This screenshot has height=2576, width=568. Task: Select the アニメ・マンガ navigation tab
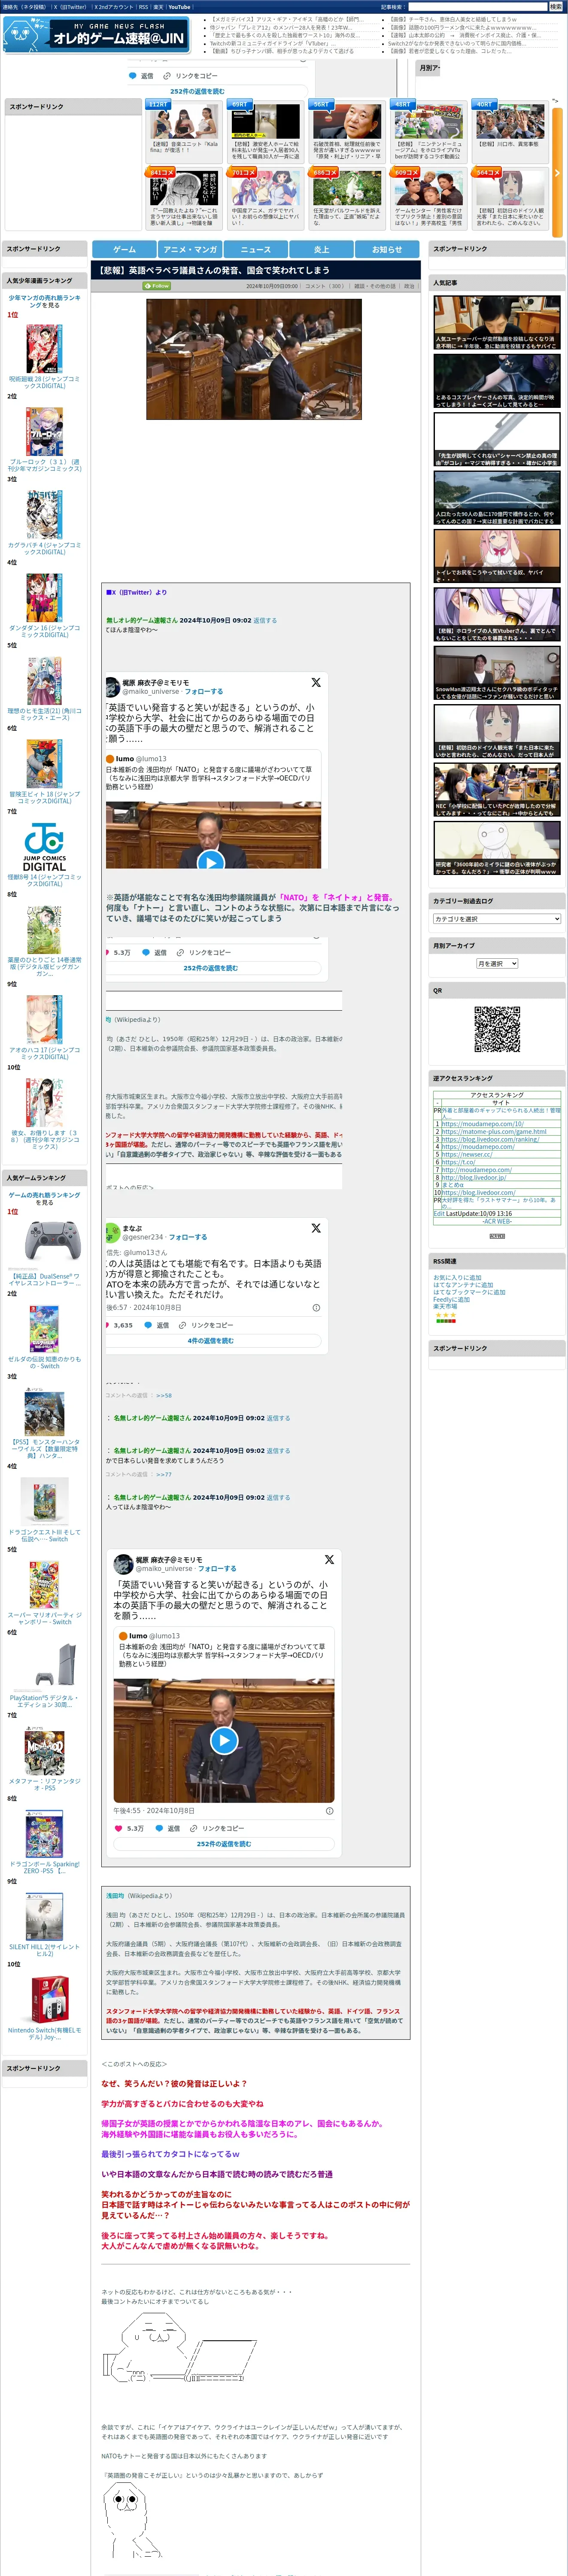[190, 249]
